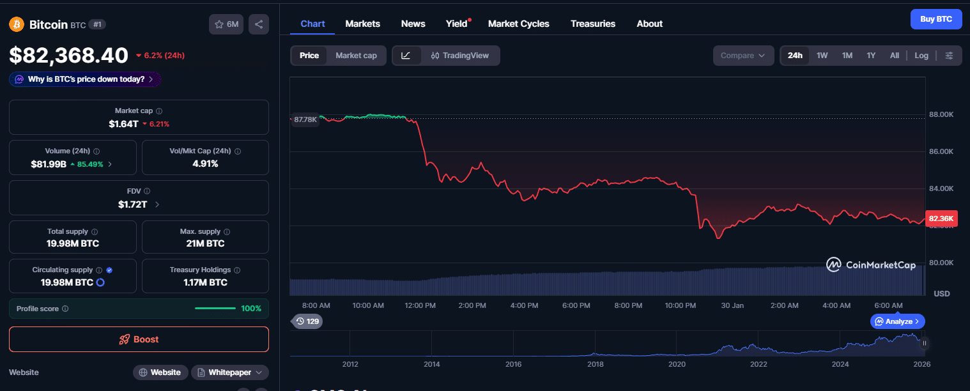Open chart history via the clock icon showing 129
Viewport: 970px width, 391px height.
pyautogui.click(x=307, y=321)
